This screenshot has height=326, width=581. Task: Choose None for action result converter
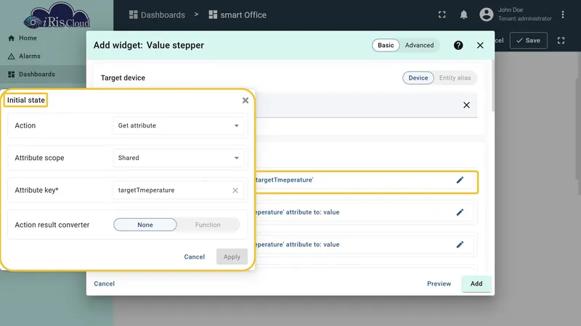pyautogui.click(x=145, y=225)
